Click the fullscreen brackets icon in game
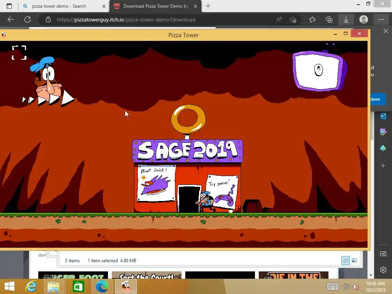Image resolution: width=392 pixels, height=294 pixels. click(x=19, y=52)
